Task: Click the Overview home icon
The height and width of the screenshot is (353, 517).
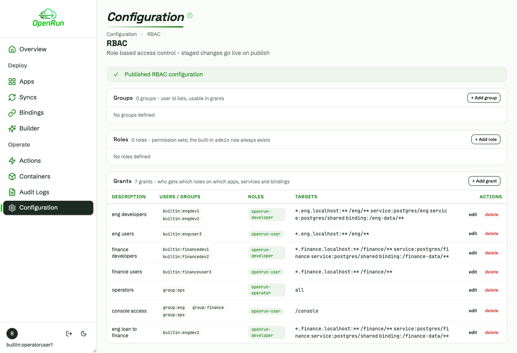Action: (x=12, y=49)
